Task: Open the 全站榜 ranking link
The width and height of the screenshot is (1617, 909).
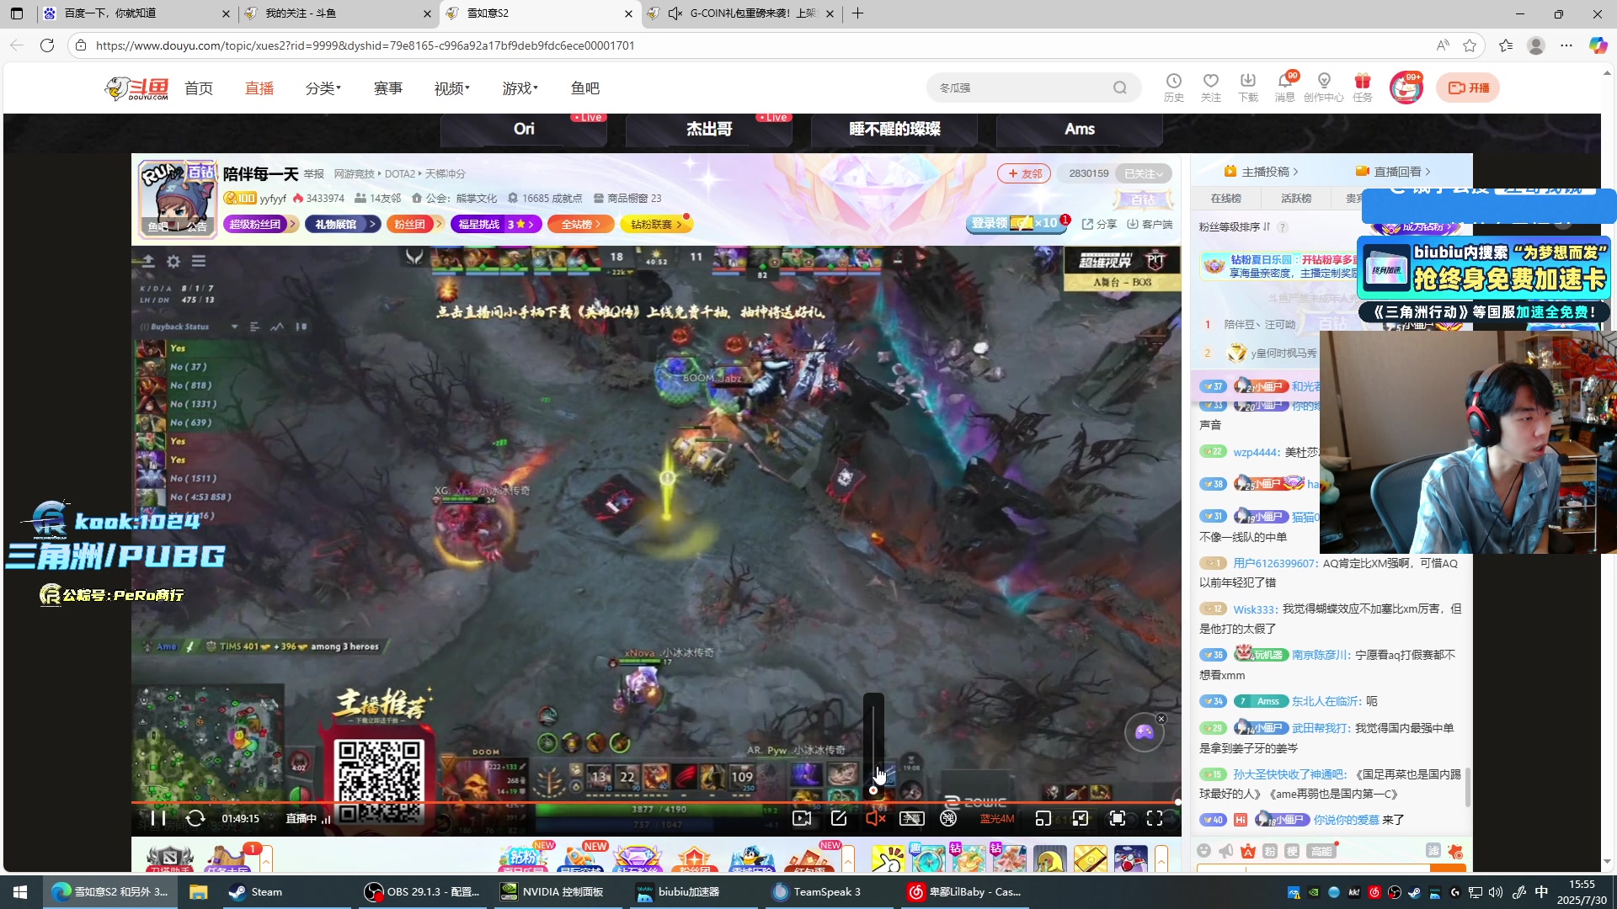Action: (x=580, y=224)
